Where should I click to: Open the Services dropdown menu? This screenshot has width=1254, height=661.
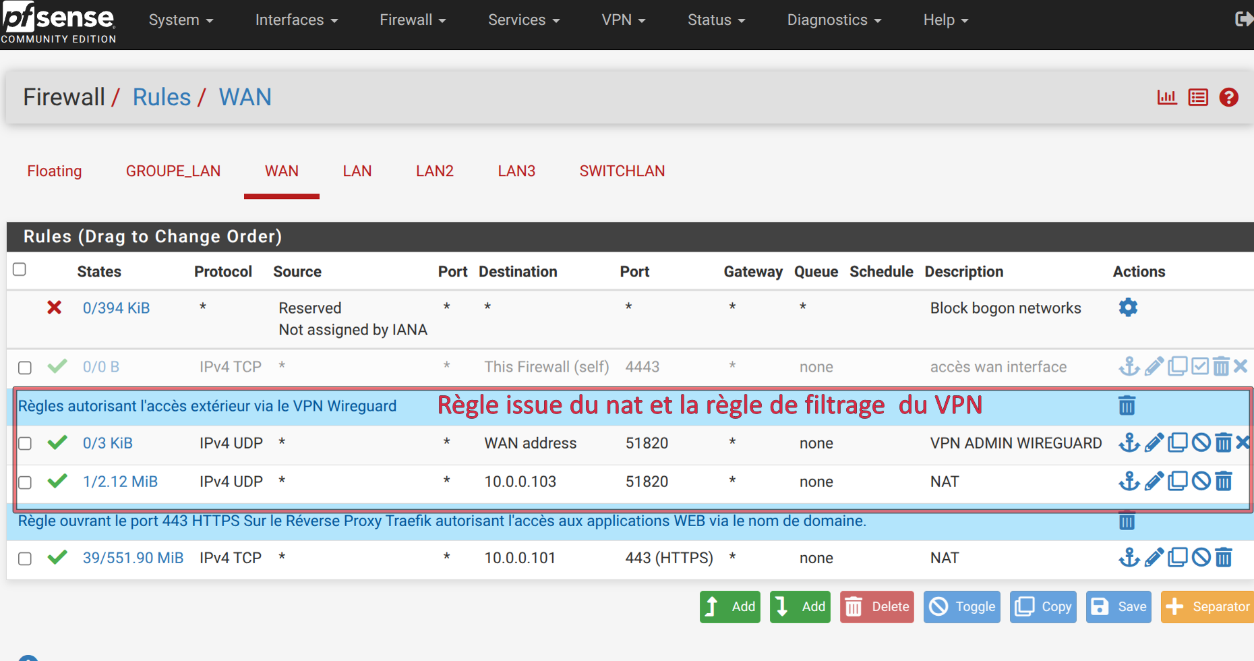coord(523,20)
